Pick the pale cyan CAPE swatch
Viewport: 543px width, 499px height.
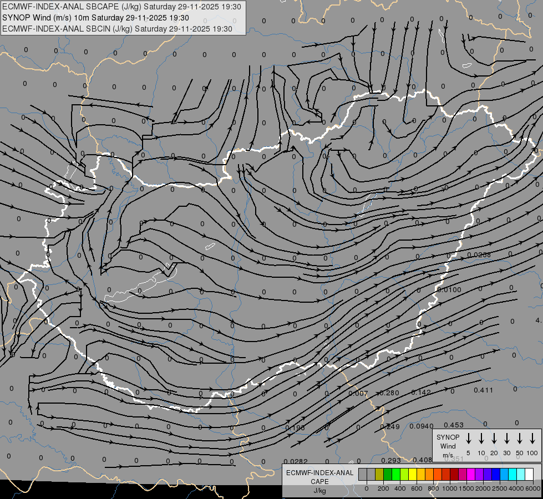[x=520, y=474]
